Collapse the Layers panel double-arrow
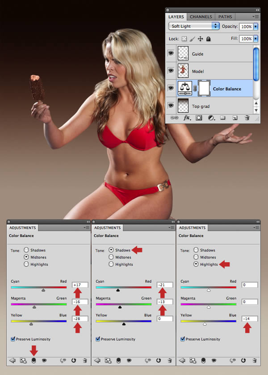268x375 pixels. point(257,10)
